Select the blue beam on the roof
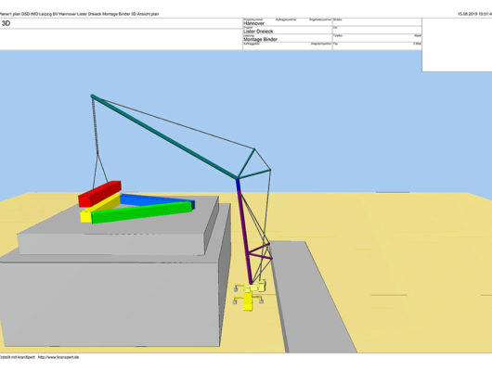The width and height of the screenshot is (492, 371). (157, 200)
